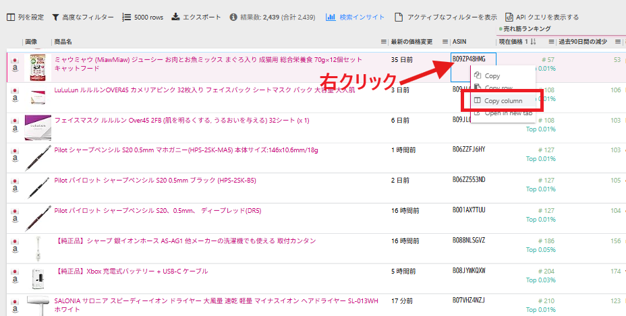Choose Copy in the context menu
The image size is (626, 316).
coord(492,76)
